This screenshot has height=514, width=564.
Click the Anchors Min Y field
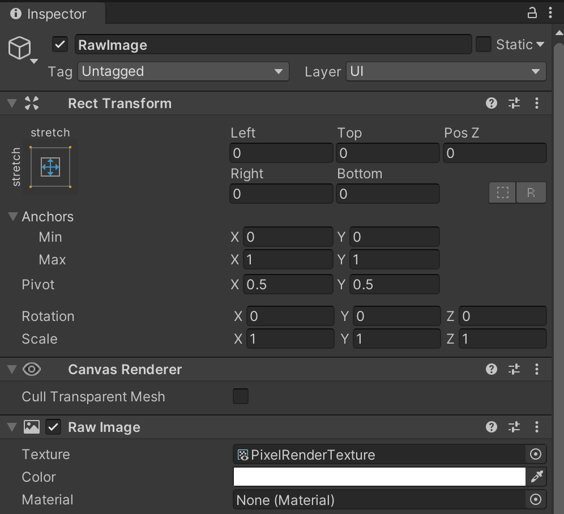pos(395,237)
